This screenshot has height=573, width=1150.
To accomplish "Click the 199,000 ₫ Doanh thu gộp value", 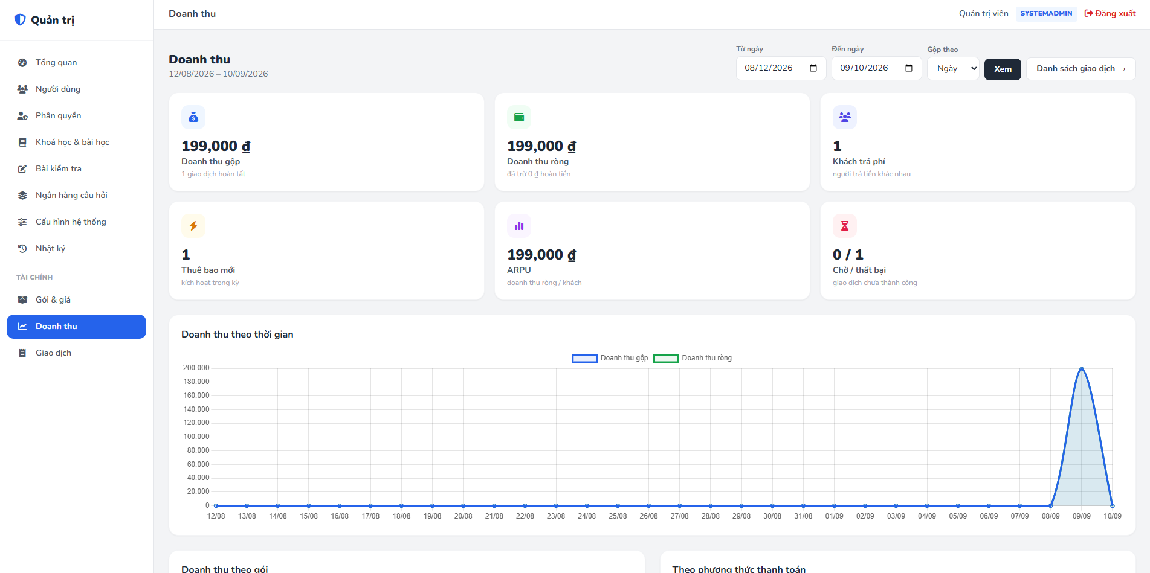I will [x=216, y=146].
